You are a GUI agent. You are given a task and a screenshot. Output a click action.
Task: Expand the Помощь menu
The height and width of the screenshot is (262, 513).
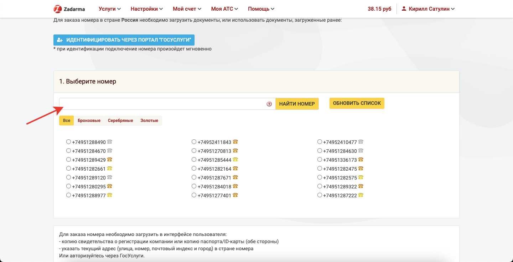[x=261, y=9]
